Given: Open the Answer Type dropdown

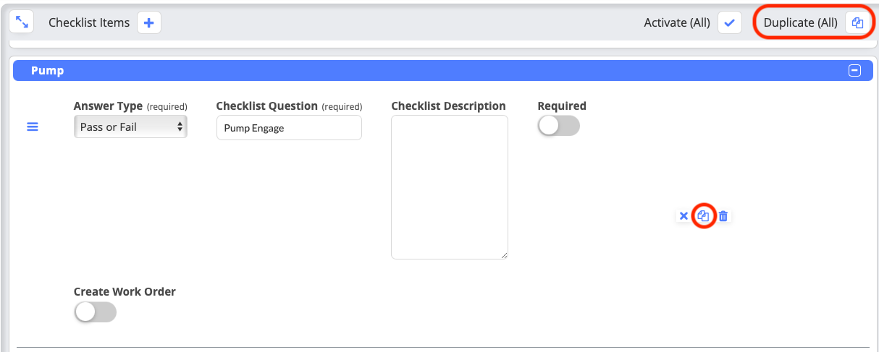Looking at the screenshot, I should [x=130, y=127].
